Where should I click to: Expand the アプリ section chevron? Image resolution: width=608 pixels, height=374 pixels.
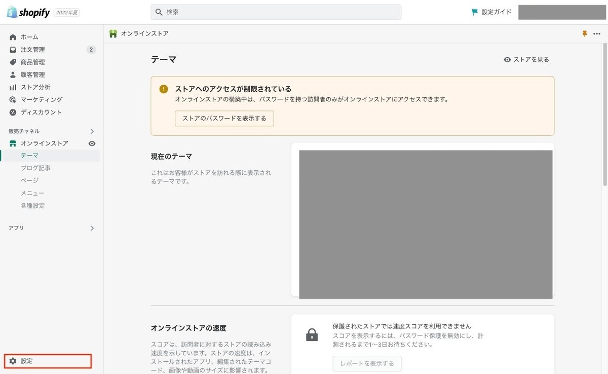[92, 228]
